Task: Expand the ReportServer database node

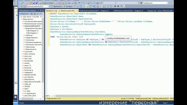Action: (23, 79)
